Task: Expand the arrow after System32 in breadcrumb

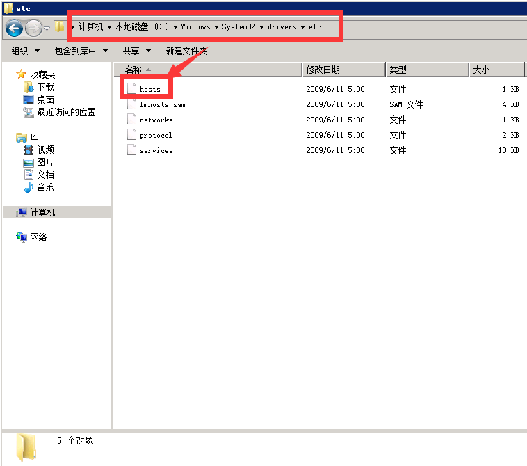Action: coord(261,27)
